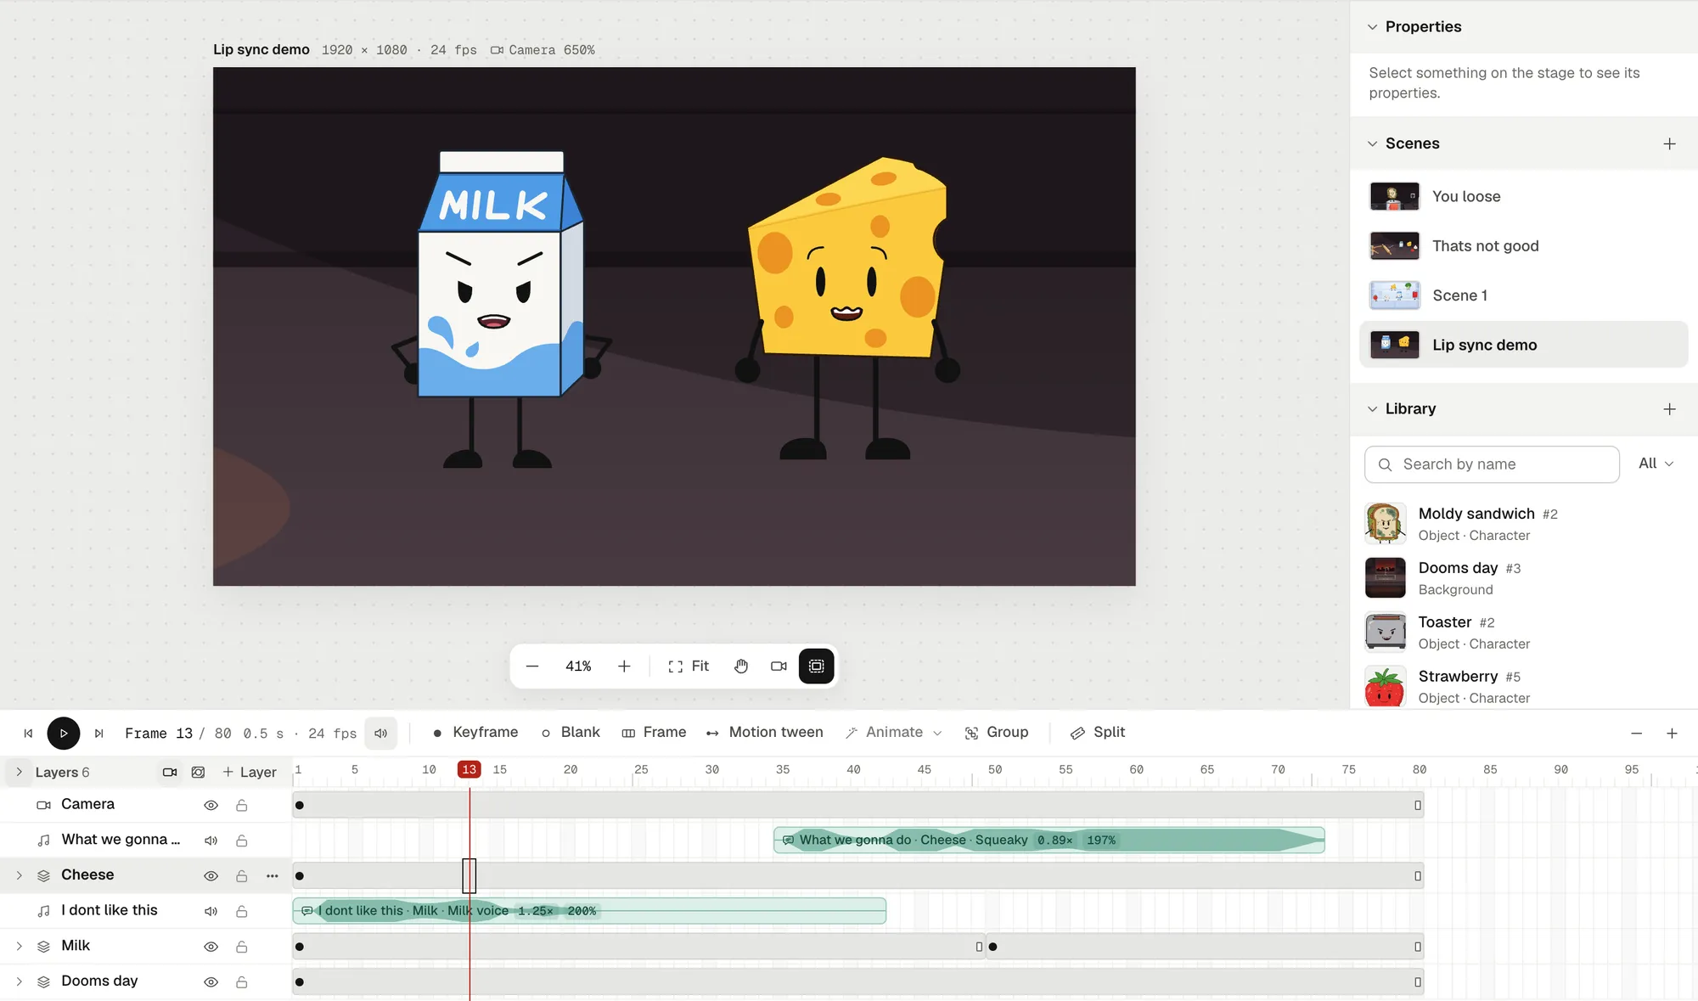Open Cheese layer more options

(x=273, y=875)
